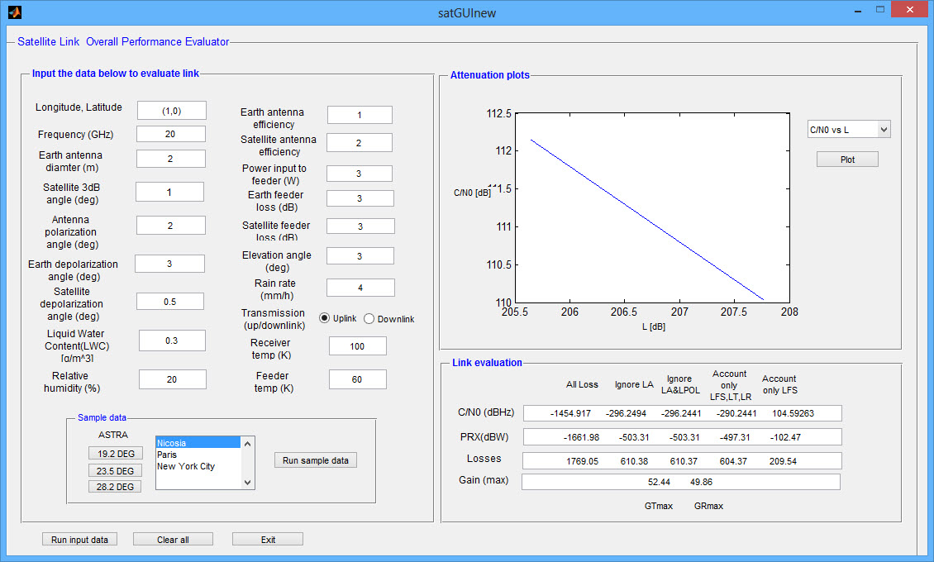Screen dimensions: 934x562
Task: Click Earth antenna efficiency field
Action: point(360,115)
